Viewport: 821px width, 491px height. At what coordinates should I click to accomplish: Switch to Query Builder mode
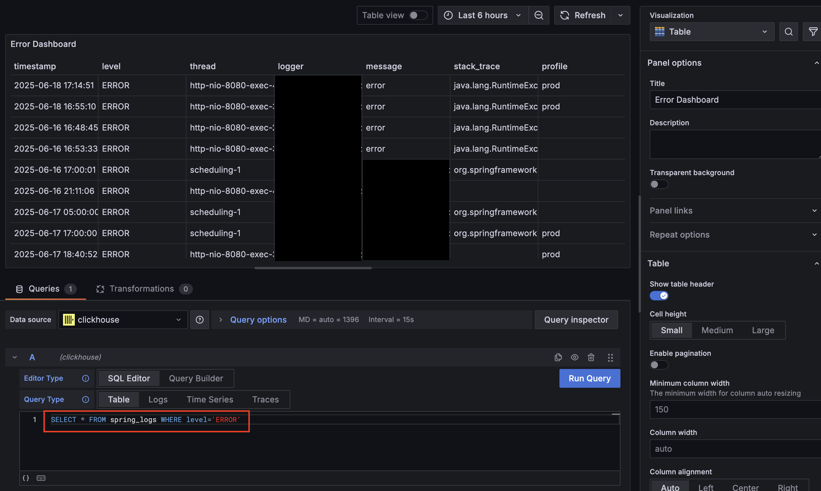click(196, 378)
